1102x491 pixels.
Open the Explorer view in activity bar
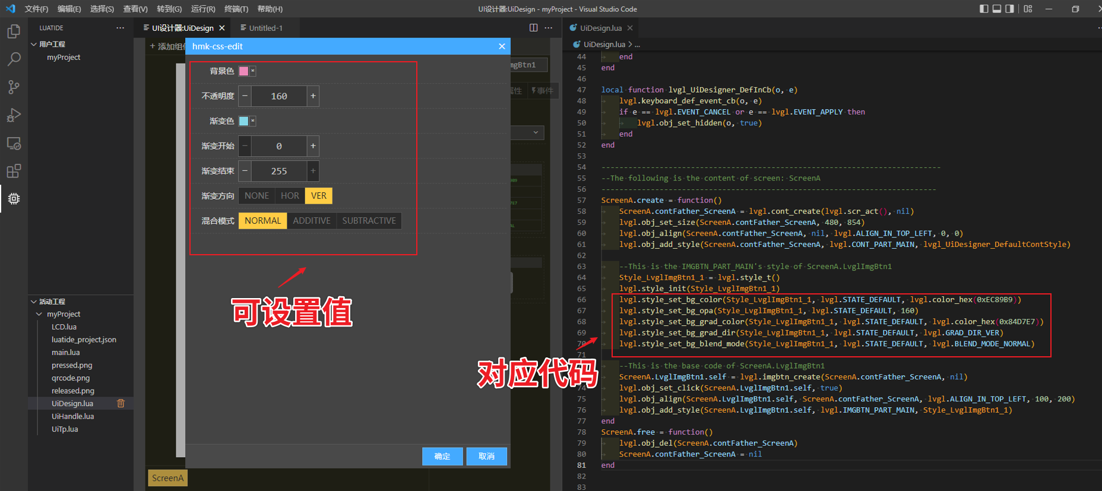click(14, 31)
